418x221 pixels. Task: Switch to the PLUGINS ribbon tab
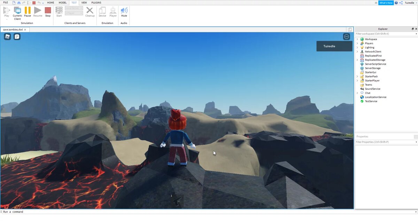(96, 3)
